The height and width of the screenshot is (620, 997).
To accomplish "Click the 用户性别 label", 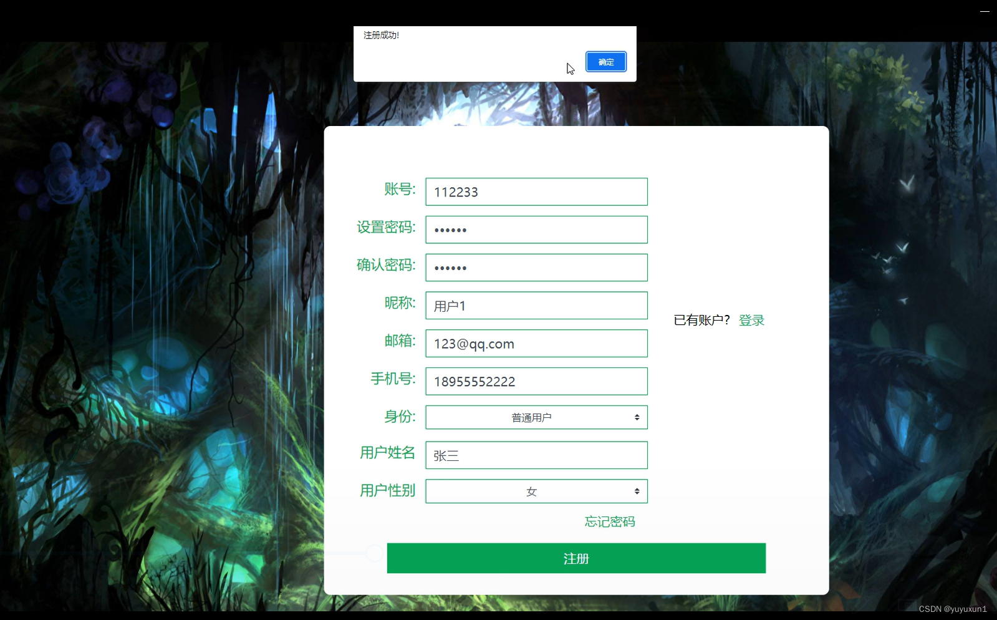I will click(x=387, y=491).
